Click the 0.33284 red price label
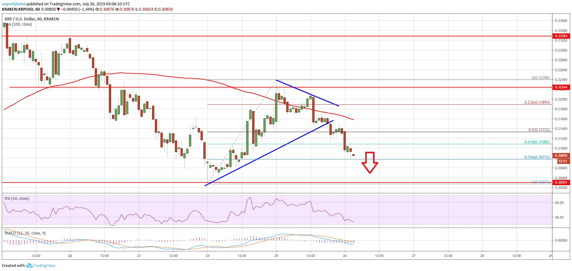The width and height of the screenshot is (572, 271). coord(561,36)
